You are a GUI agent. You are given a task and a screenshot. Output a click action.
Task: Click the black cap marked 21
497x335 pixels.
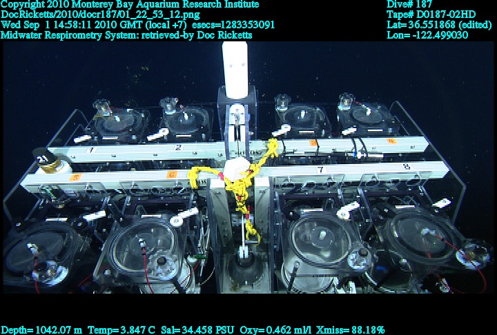point(44,156)
